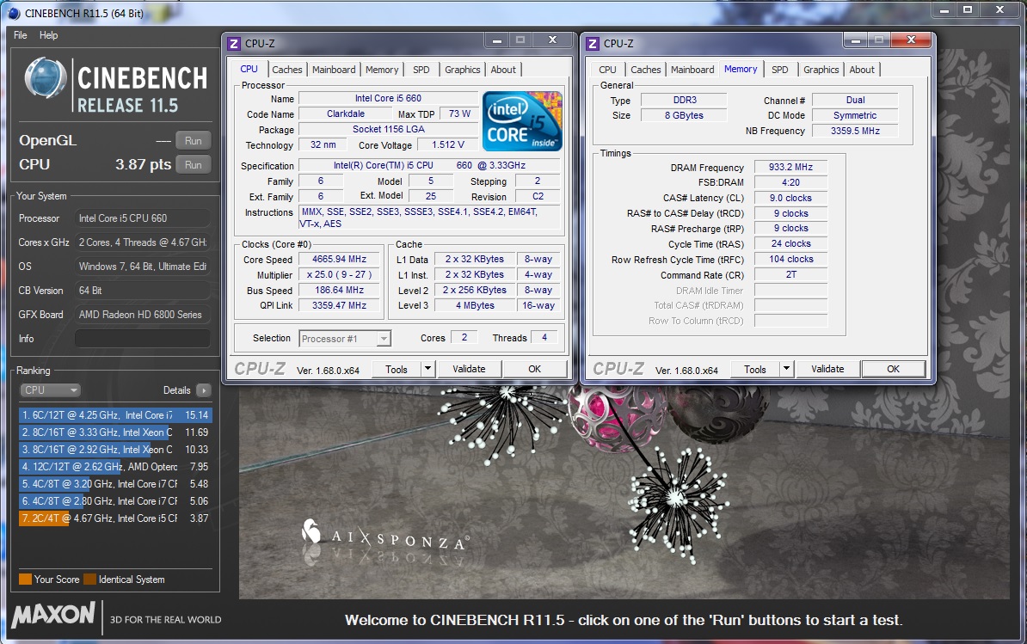Run the OpenGL benchmark
This screenshot has height=644, width=1027.
pyautogui.click(x=194, y=141)
